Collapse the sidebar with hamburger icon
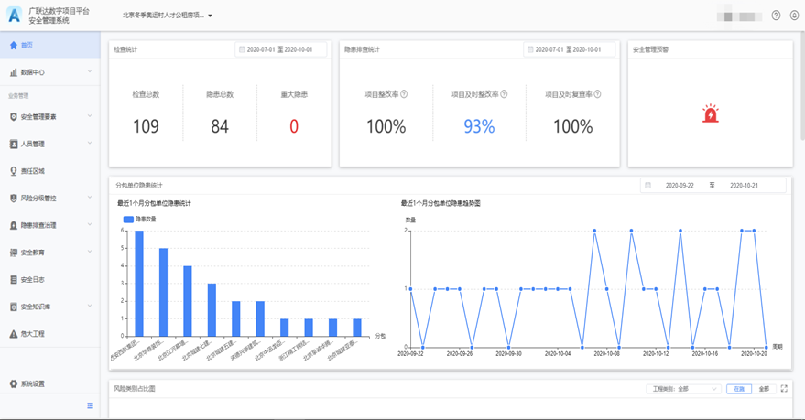The image size is (805, 420). point(91,405)
